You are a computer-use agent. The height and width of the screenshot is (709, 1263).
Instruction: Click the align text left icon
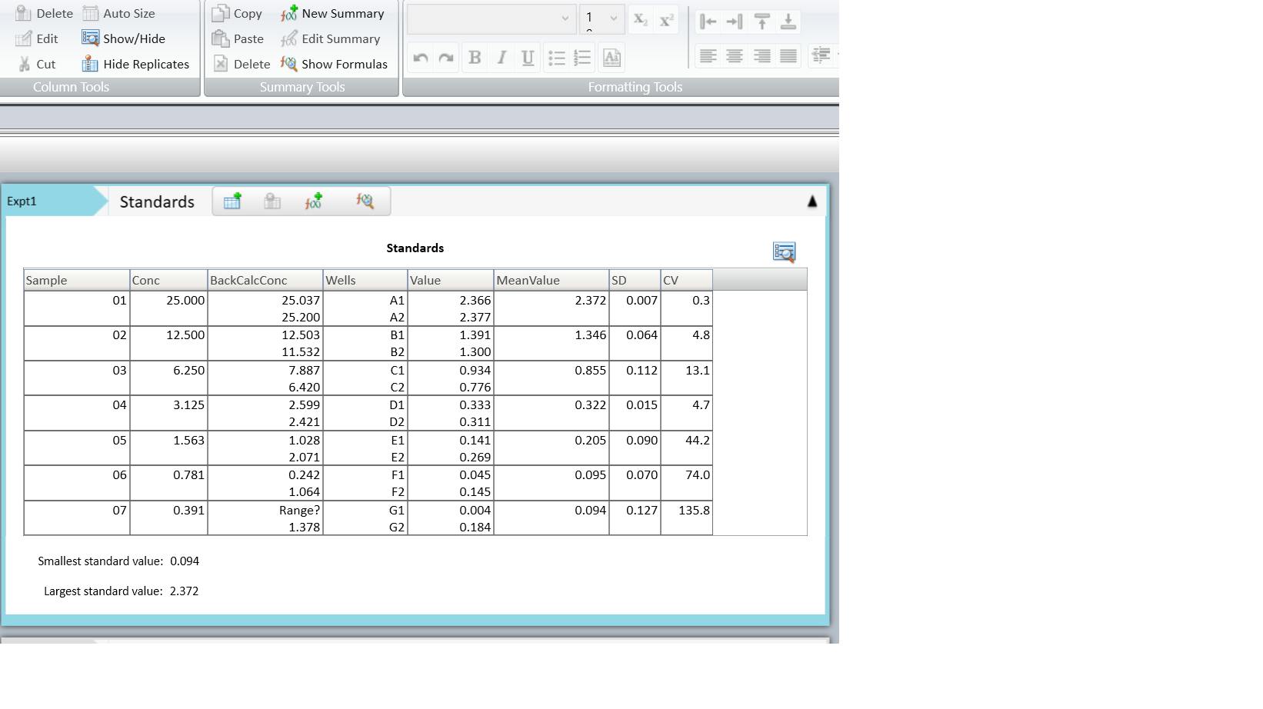point(708,55)
